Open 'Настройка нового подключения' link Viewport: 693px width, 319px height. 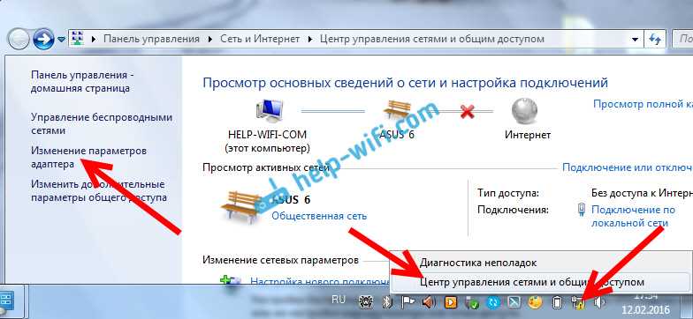coord(319,281)
